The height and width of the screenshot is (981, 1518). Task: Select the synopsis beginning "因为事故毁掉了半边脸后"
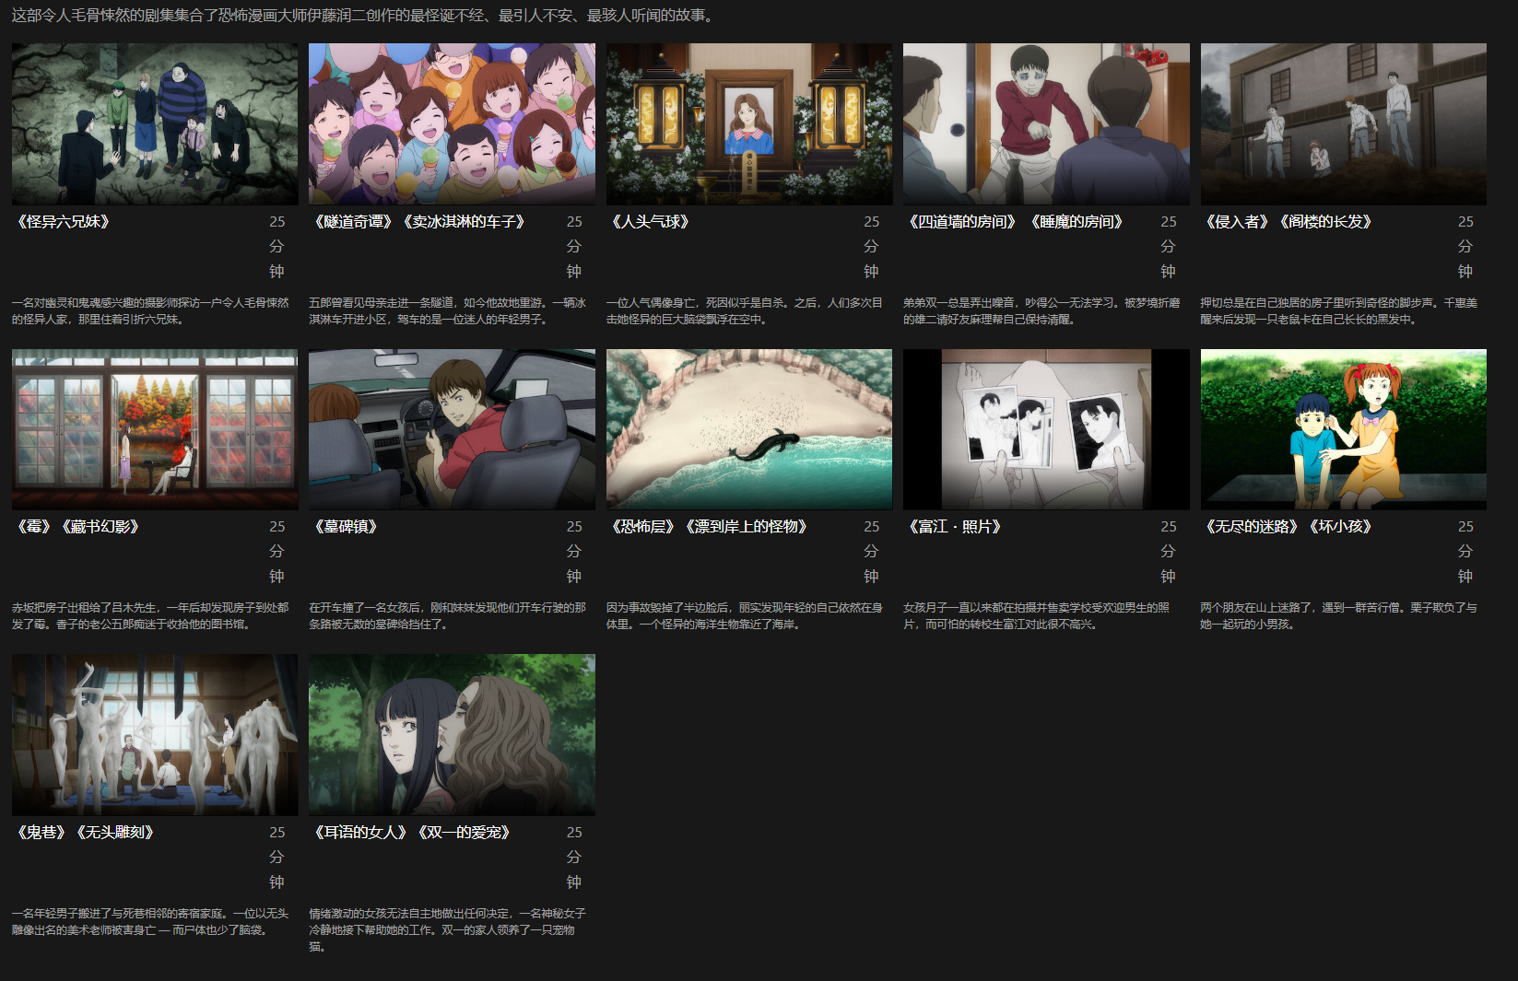745,616
